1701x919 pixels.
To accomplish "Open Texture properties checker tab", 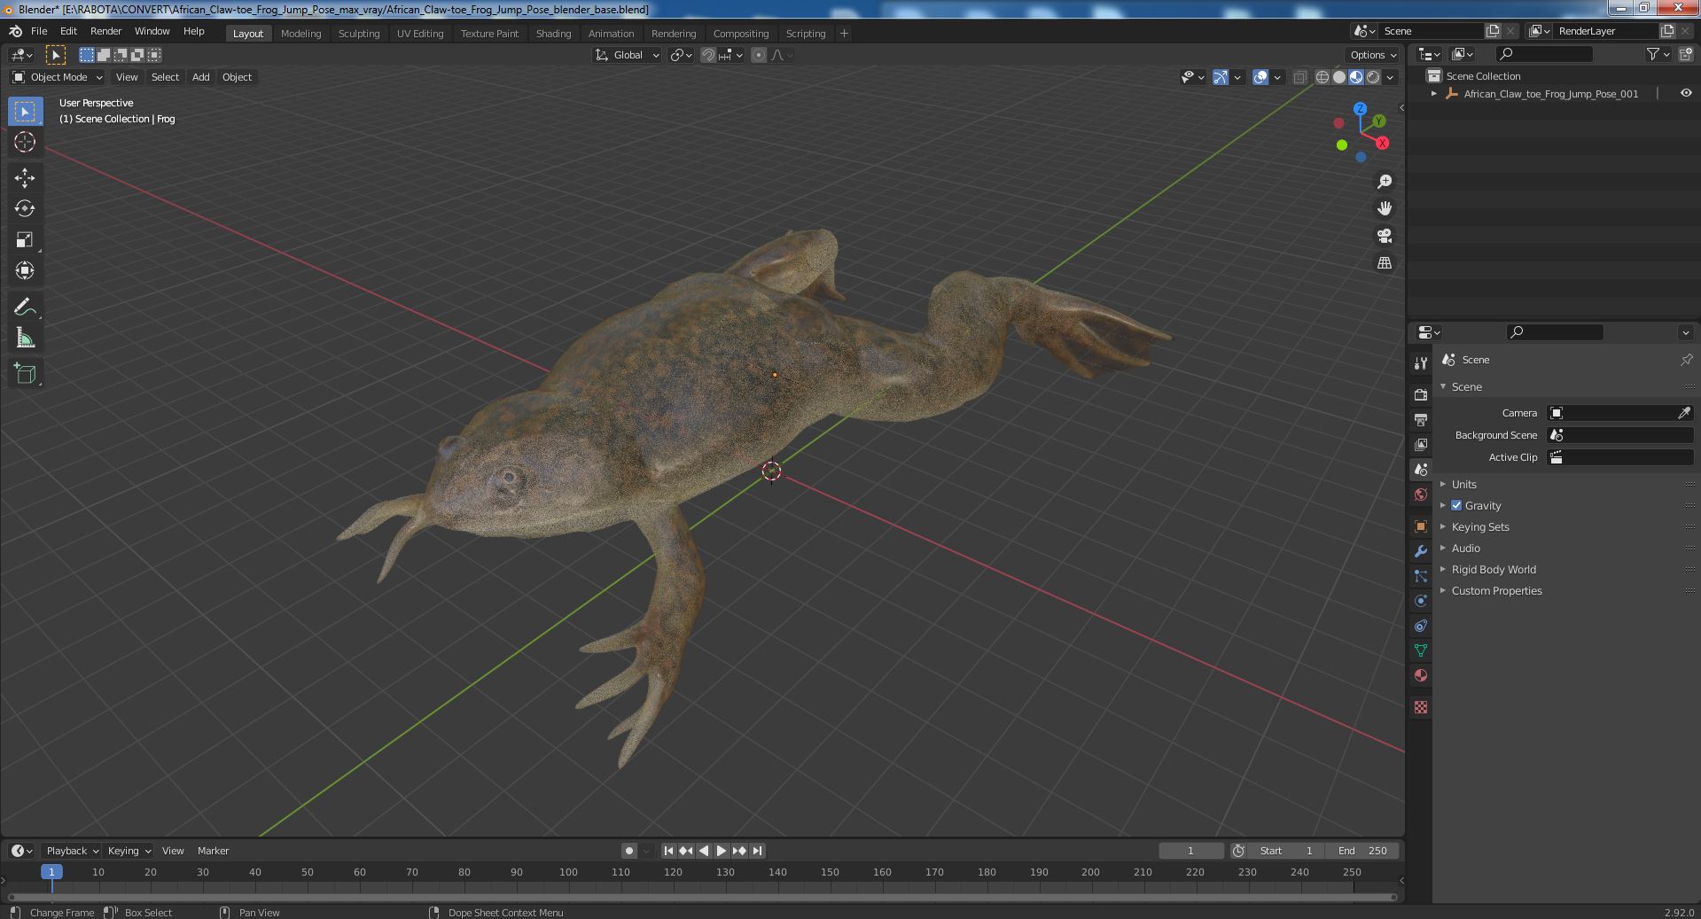I will 1421,707.
